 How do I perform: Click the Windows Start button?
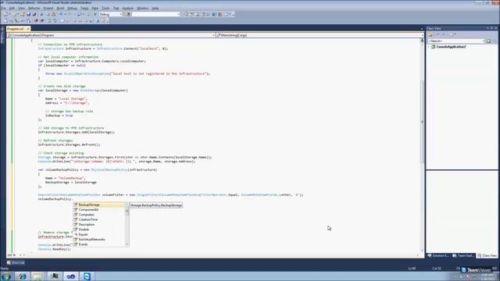(6, 276)
